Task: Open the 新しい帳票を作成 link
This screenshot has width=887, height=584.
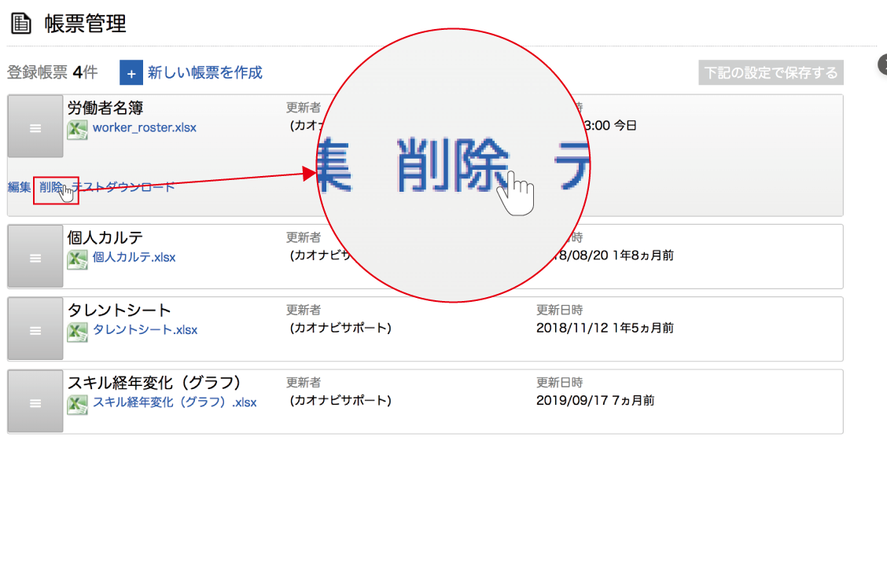Action: [x=204, y=73]
